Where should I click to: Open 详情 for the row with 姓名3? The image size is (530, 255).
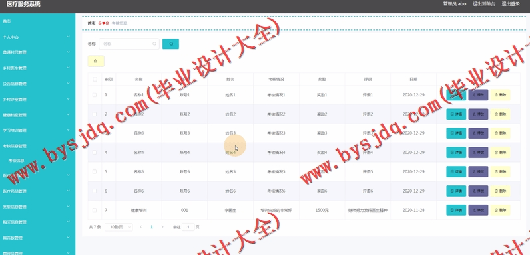click(x=456, y=133)
